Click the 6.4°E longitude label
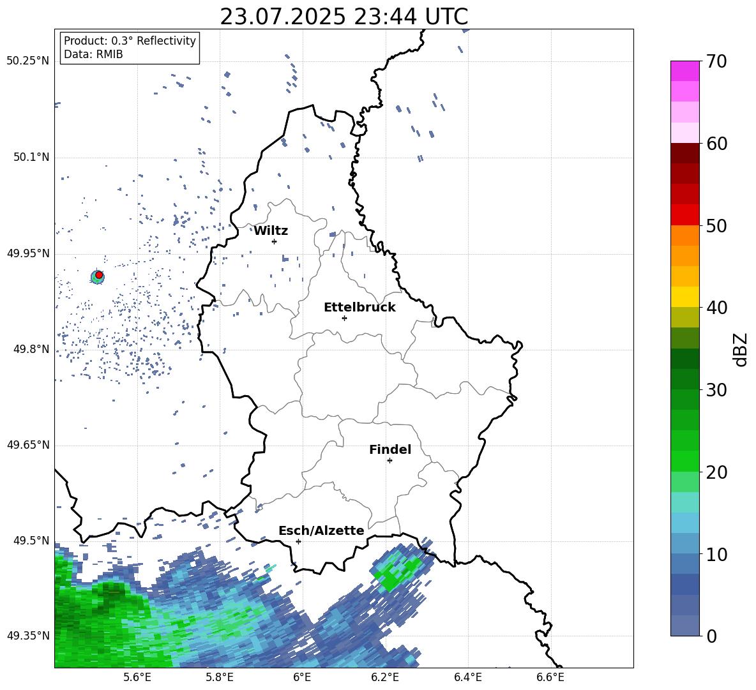 (467, 677)
